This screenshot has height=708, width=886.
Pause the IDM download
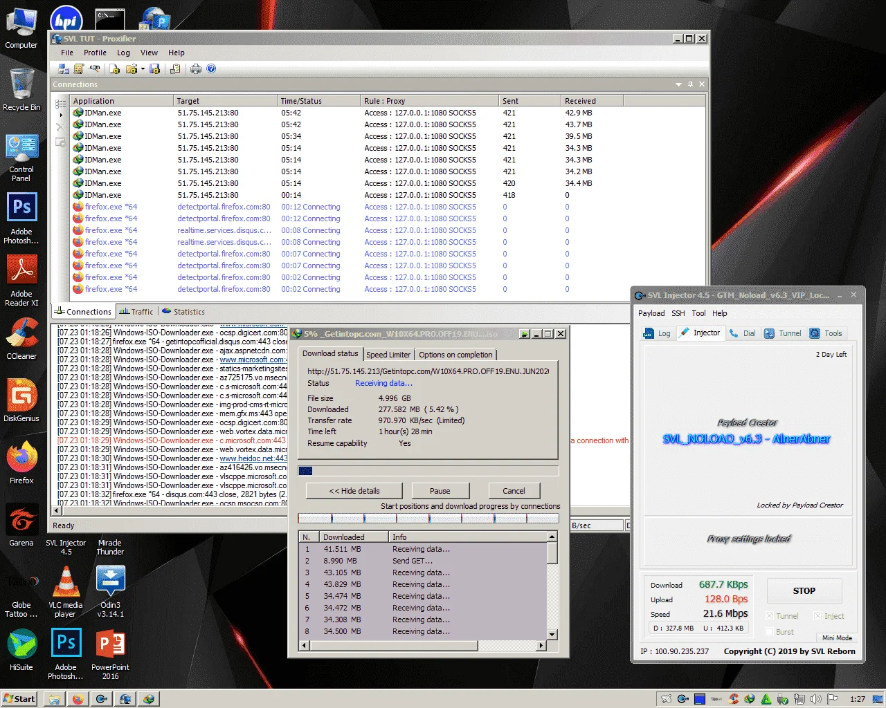440,491
